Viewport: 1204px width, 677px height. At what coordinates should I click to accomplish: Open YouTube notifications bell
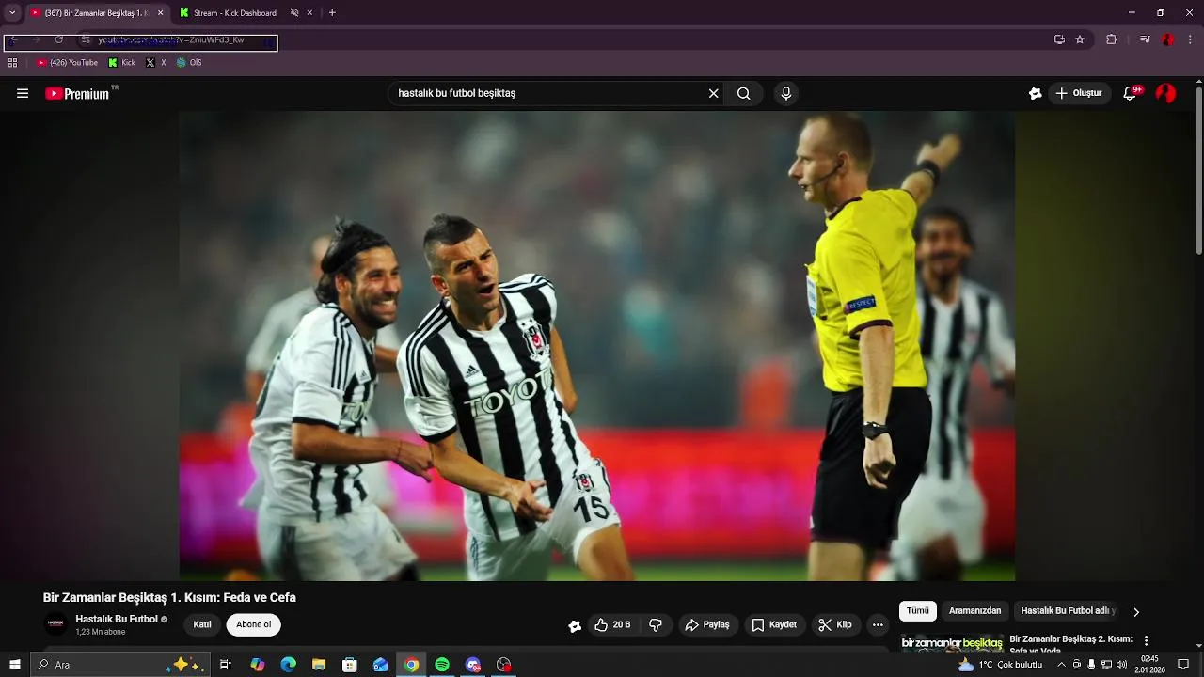click(1131, 93)
